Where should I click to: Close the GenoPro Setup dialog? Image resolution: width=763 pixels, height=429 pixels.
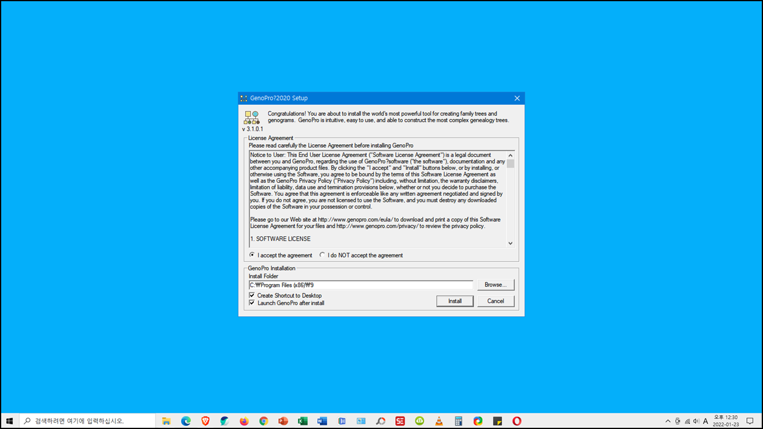pyautogui.click(x=517, y=98)
